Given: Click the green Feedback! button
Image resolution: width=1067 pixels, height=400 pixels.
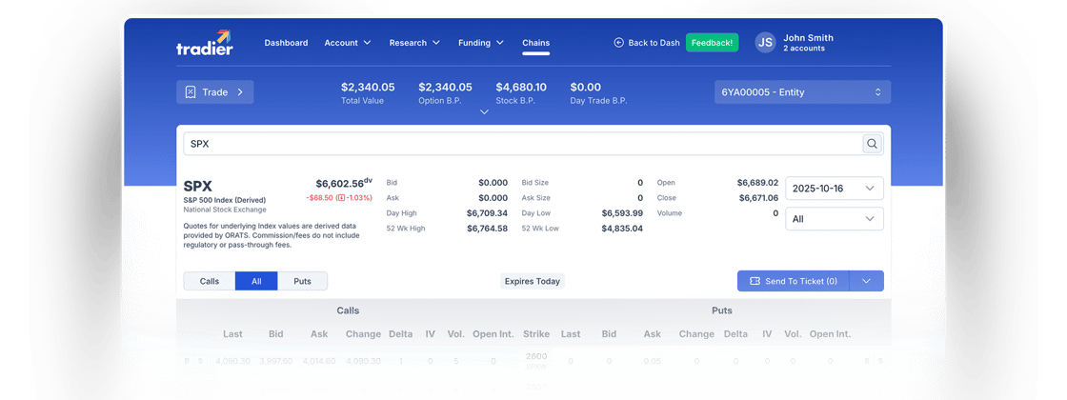Looking at the screenshot, I should coord(712,43).
